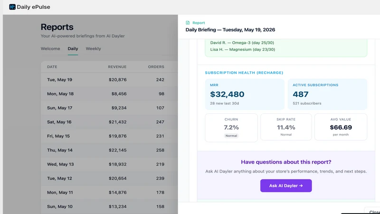Click the Report breadcrumb label
This screenshot has height=214, width=380.
[x=199, y=23]
